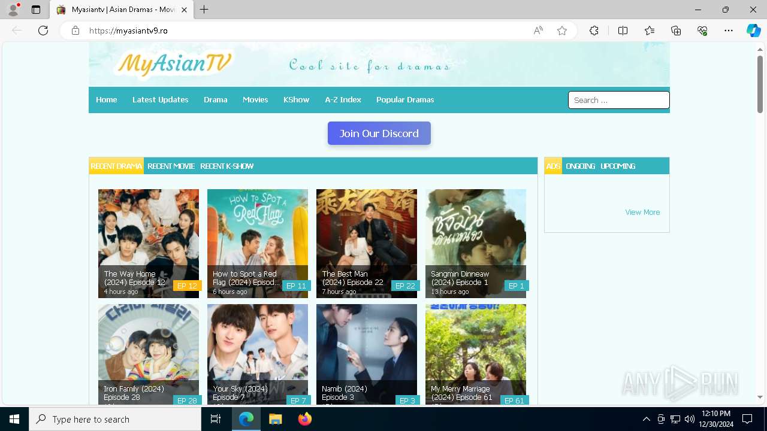Activate the Read aloud icon
767x431 pixels.
point(538,31)
